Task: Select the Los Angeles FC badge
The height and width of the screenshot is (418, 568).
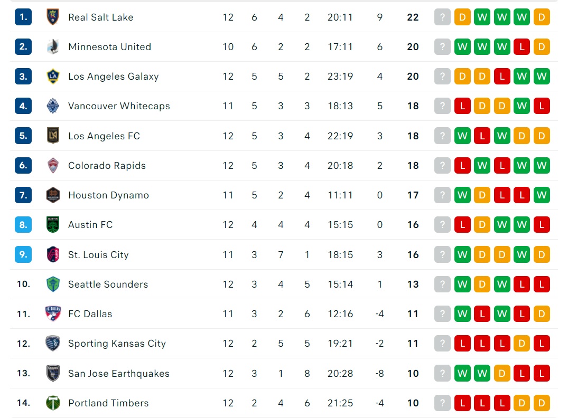Action: pos(53,136)
